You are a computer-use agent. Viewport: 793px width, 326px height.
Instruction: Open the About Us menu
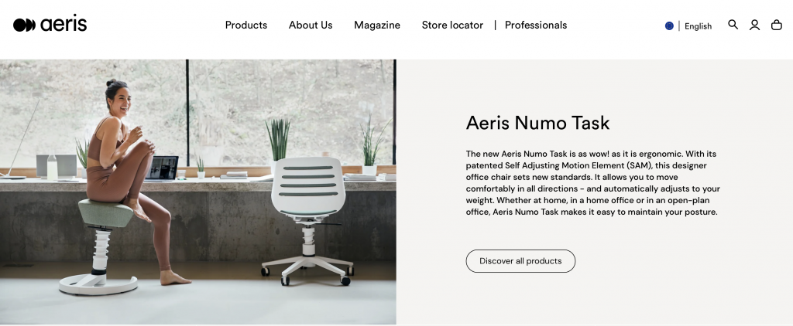[311, 25]
